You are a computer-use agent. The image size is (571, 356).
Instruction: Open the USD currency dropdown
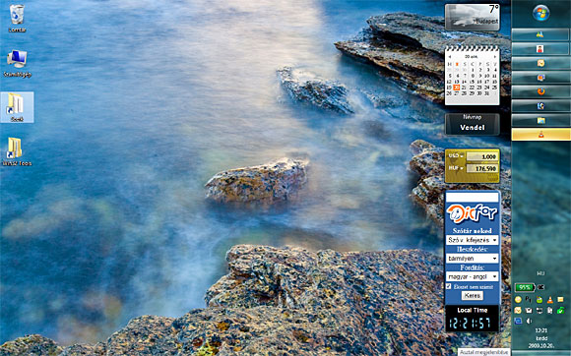click(456, 156)
